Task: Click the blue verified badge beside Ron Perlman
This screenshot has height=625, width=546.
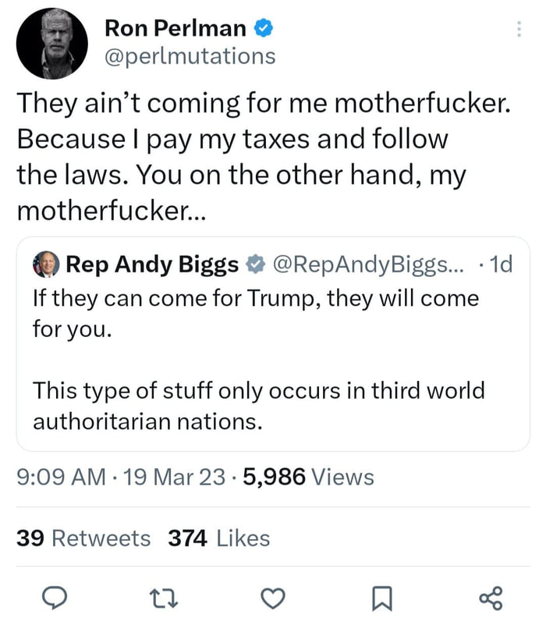Action: tap(264, 29)
